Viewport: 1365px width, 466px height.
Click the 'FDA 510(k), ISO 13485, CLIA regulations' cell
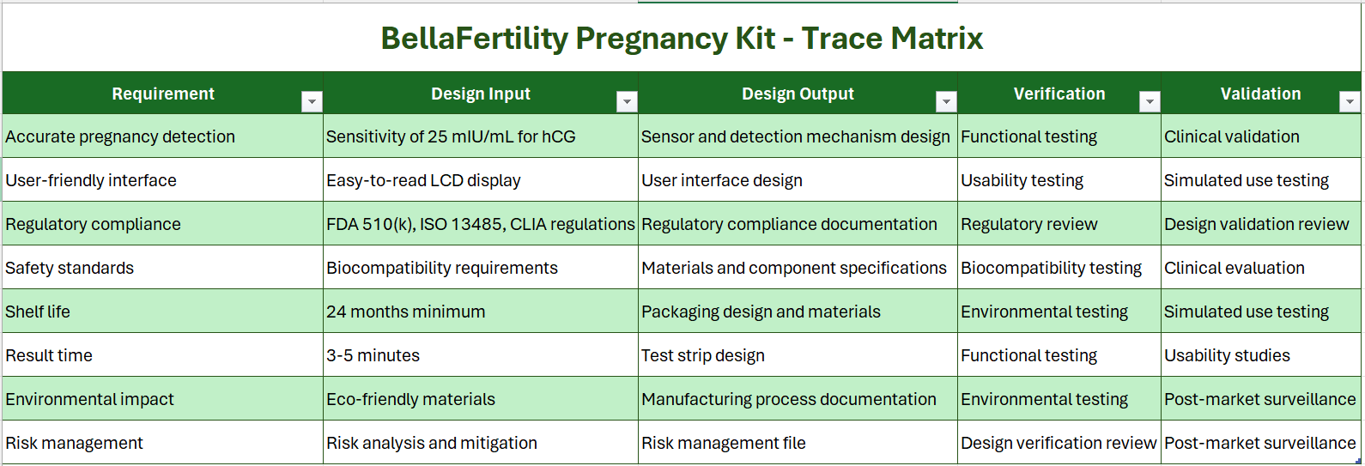tap(480, 224)
